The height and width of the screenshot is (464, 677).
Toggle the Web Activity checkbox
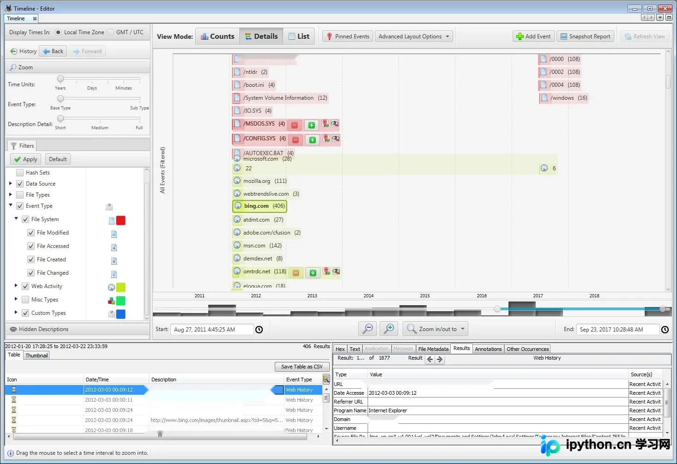[x=25, y=286]
